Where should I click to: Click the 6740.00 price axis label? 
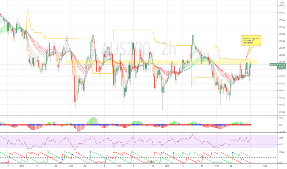point(282,77)
